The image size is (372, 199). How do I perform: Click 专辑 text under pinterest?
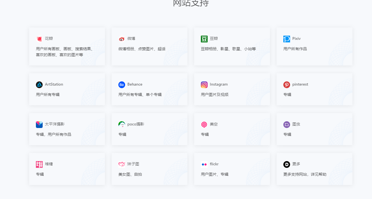tap(287, 95)
